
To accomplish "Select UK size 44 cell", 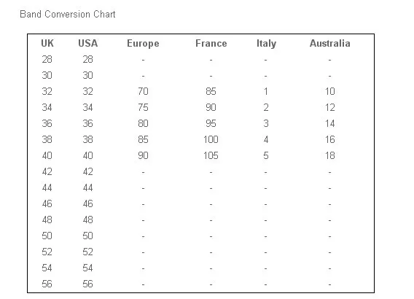I will (x=47, y=188).
